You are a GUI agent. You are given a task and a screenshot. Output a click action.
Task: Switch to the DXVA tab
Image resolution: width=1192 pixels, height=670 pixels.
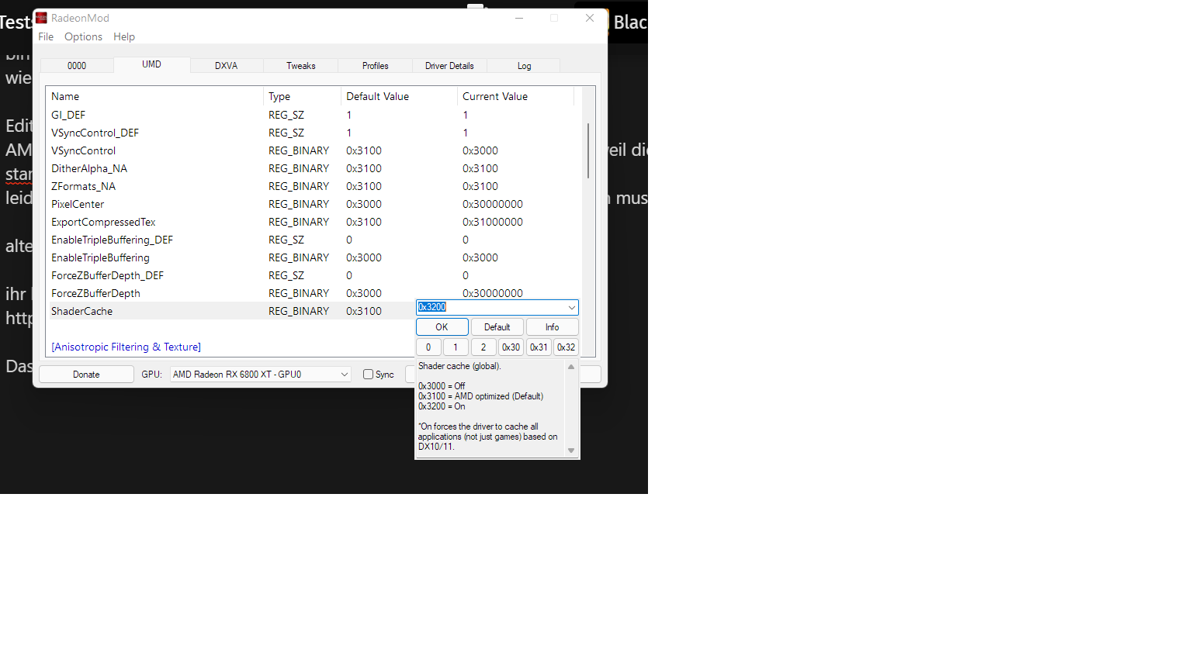pos(227,66)
